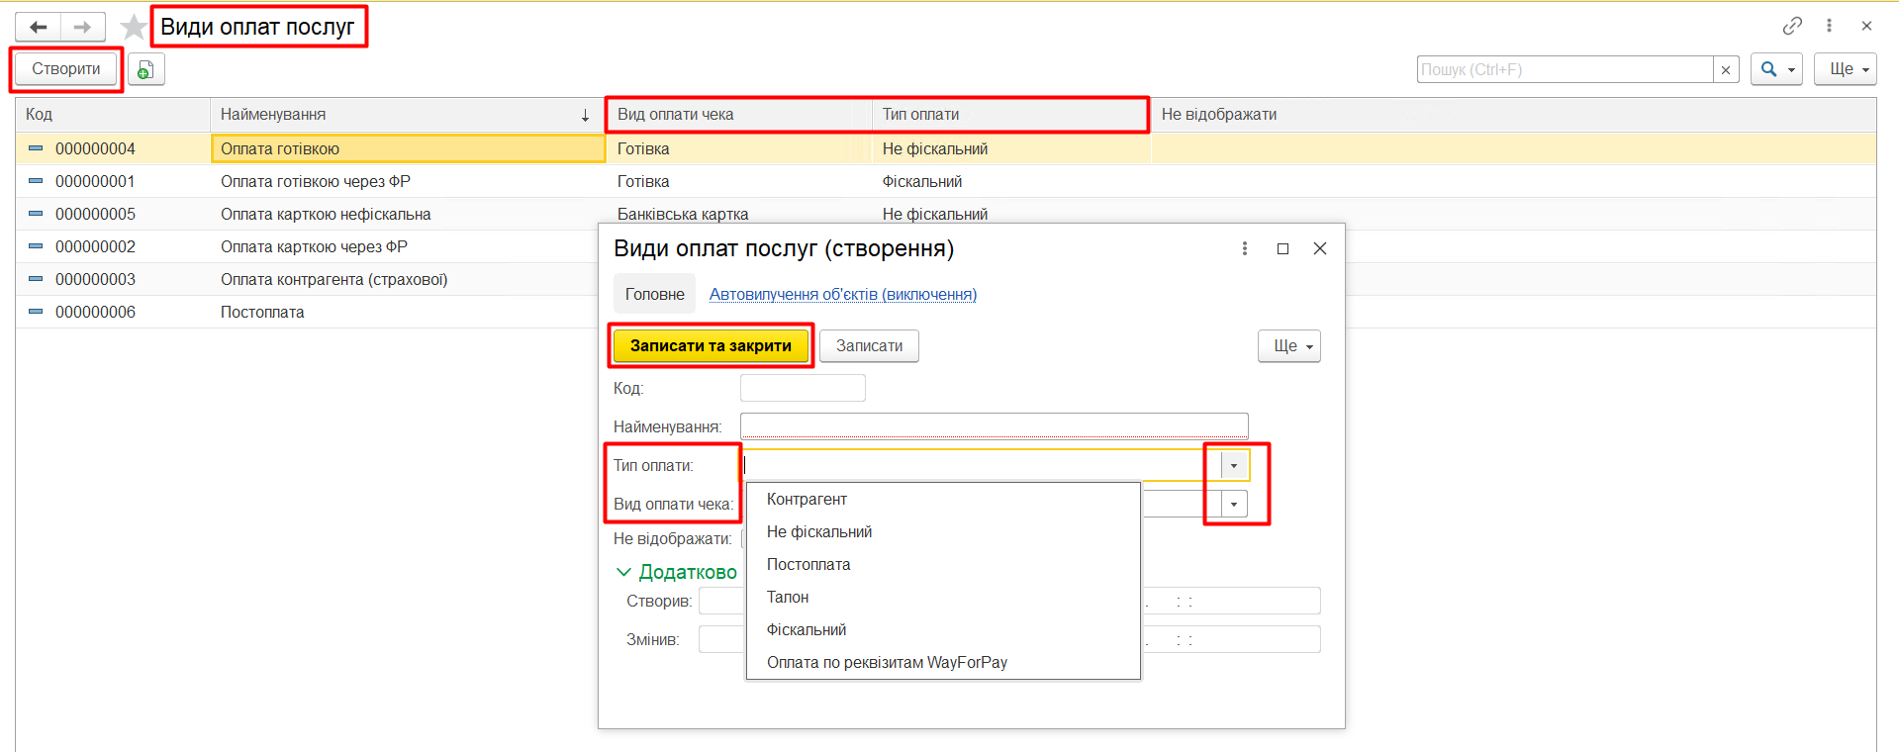
Task: Open the Тип оплати dropdown arrow
Action: (x=1234, y=465)
